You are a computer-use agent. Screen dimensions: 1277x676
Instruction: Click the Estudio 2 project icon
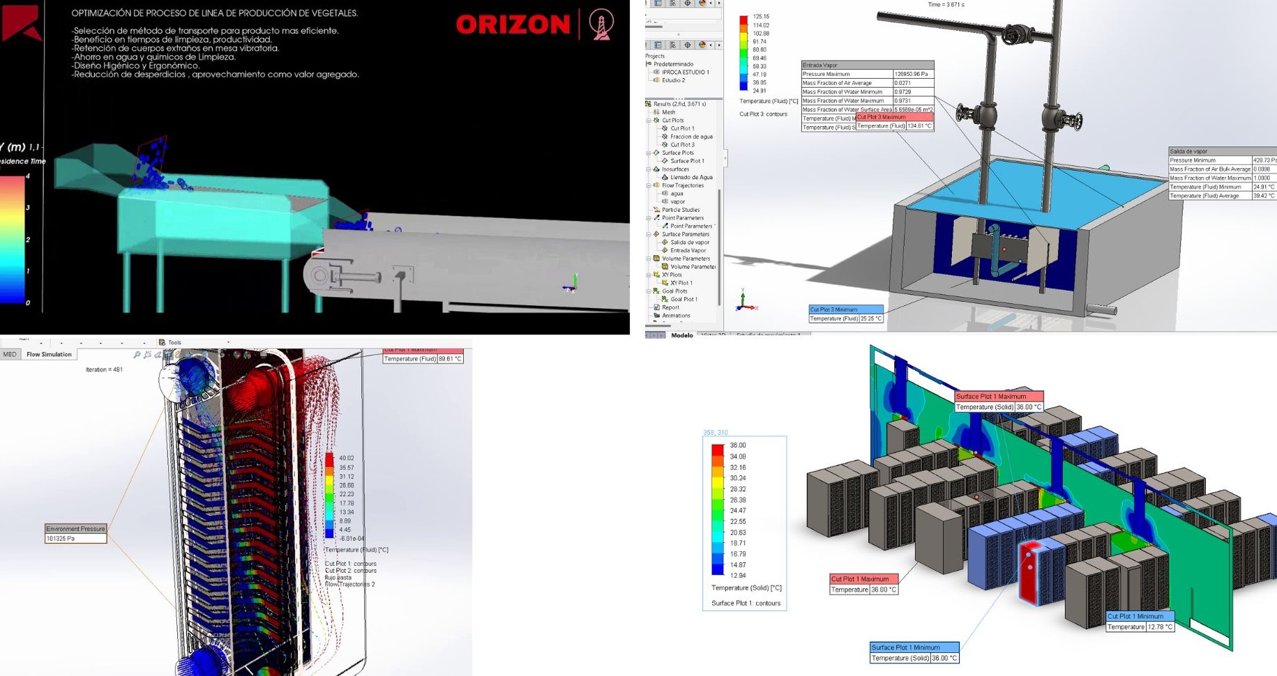[x=656, y=81]
